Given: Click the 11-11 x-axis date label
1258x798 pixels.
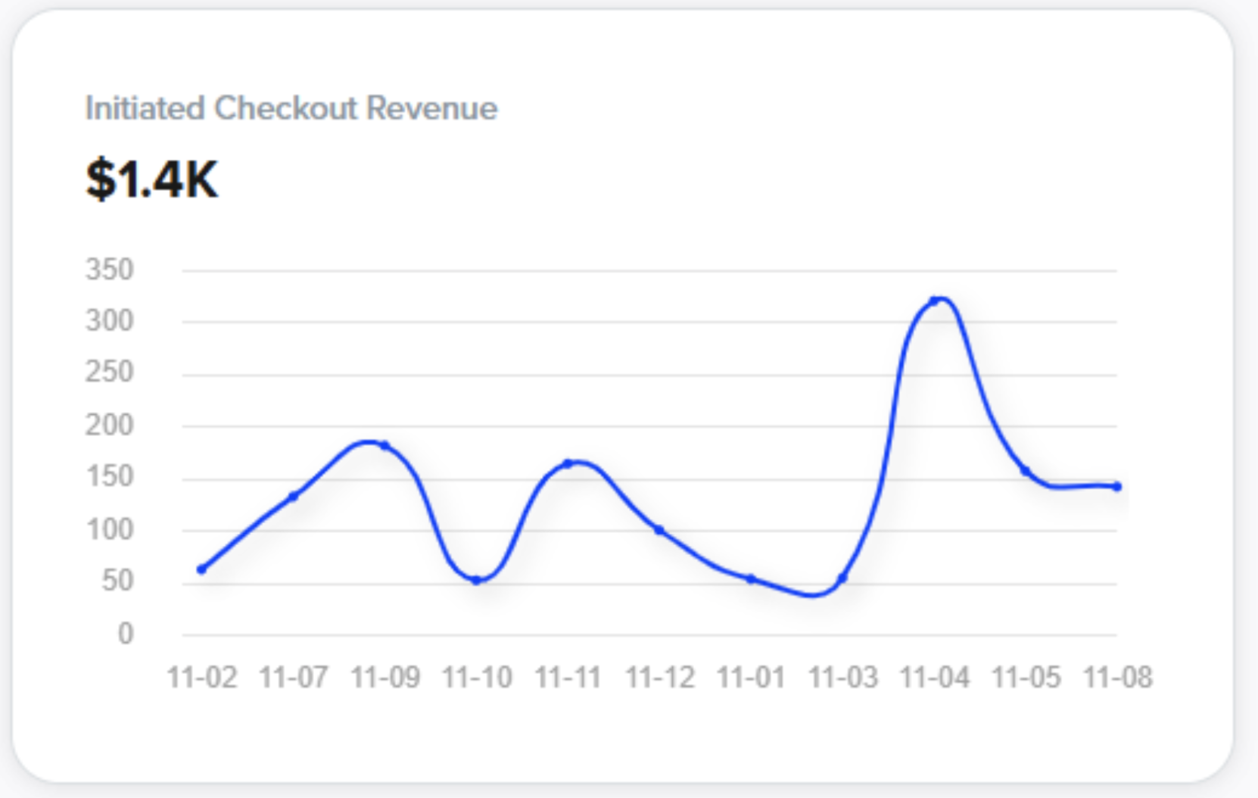Looking at the screenshot, I should click(568, 677).
